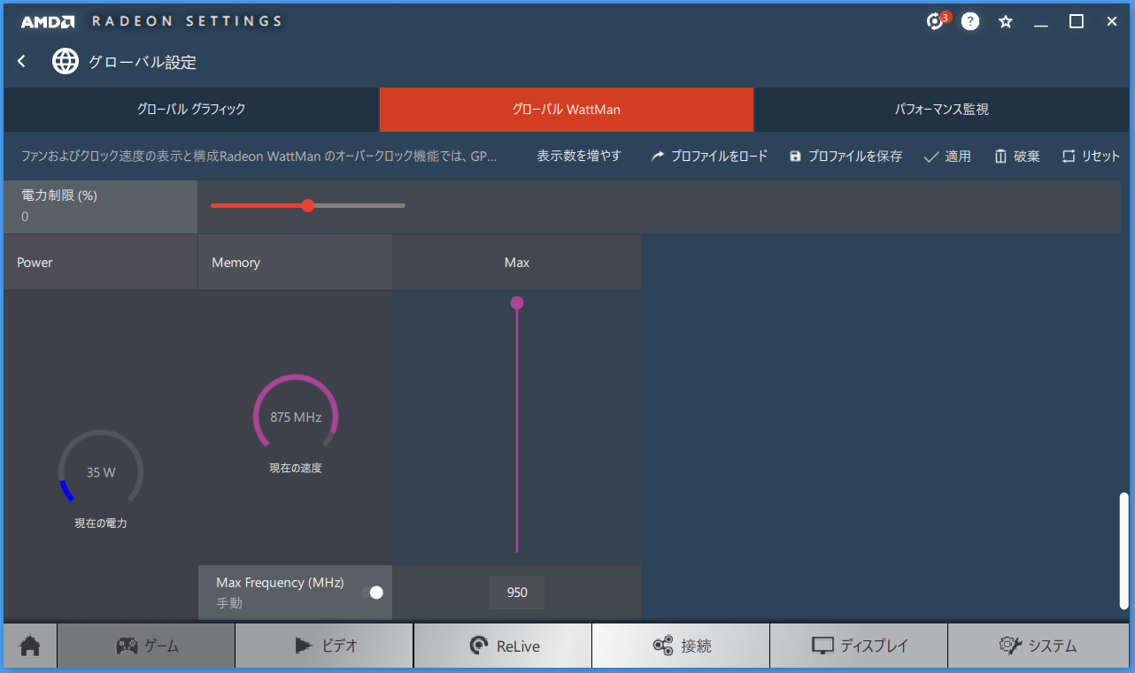Apply changes with 適用
Image resolution: width=1135 pixels, height=673 pixels.
pos(947,156)
